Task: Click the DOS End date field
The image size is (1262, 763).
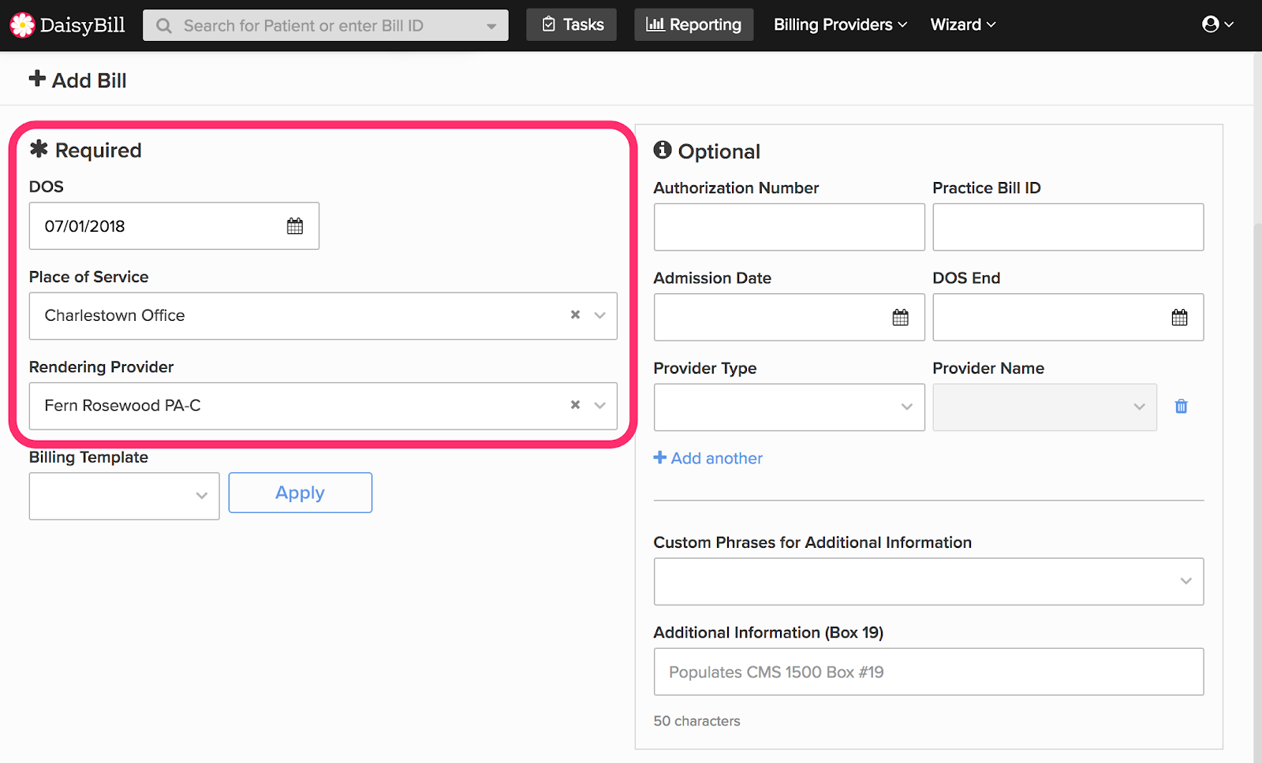Action: tap(1068, 317)
